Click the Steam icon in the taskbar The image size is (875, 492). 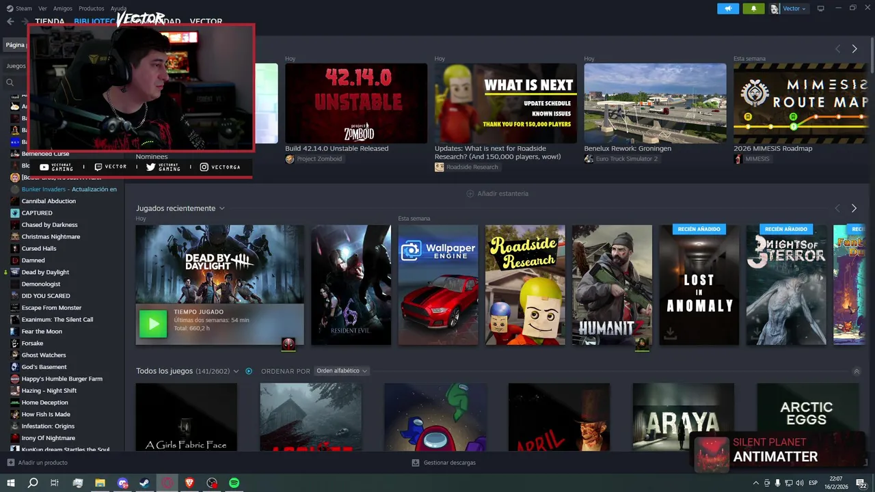(x=145, y=482)
